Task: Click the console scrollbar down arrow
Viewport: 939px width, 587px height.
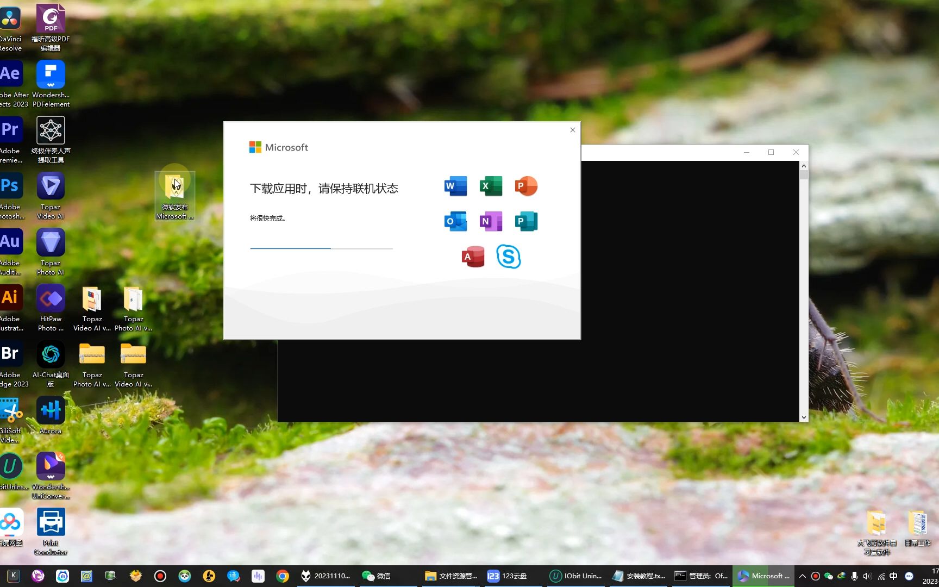Action: click(804, 417)
